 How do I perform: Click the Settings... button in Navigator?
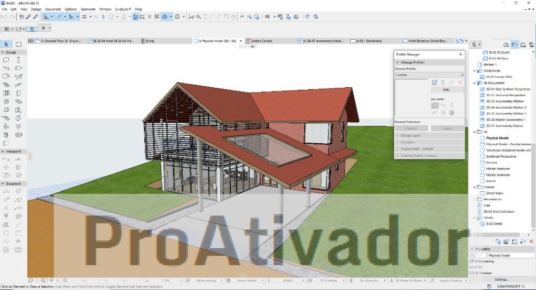pos(502,280)
